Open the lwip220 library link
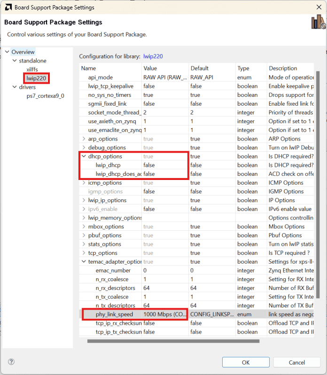The height and width of the screenshot is (375, 327). (x=153, y=56)
